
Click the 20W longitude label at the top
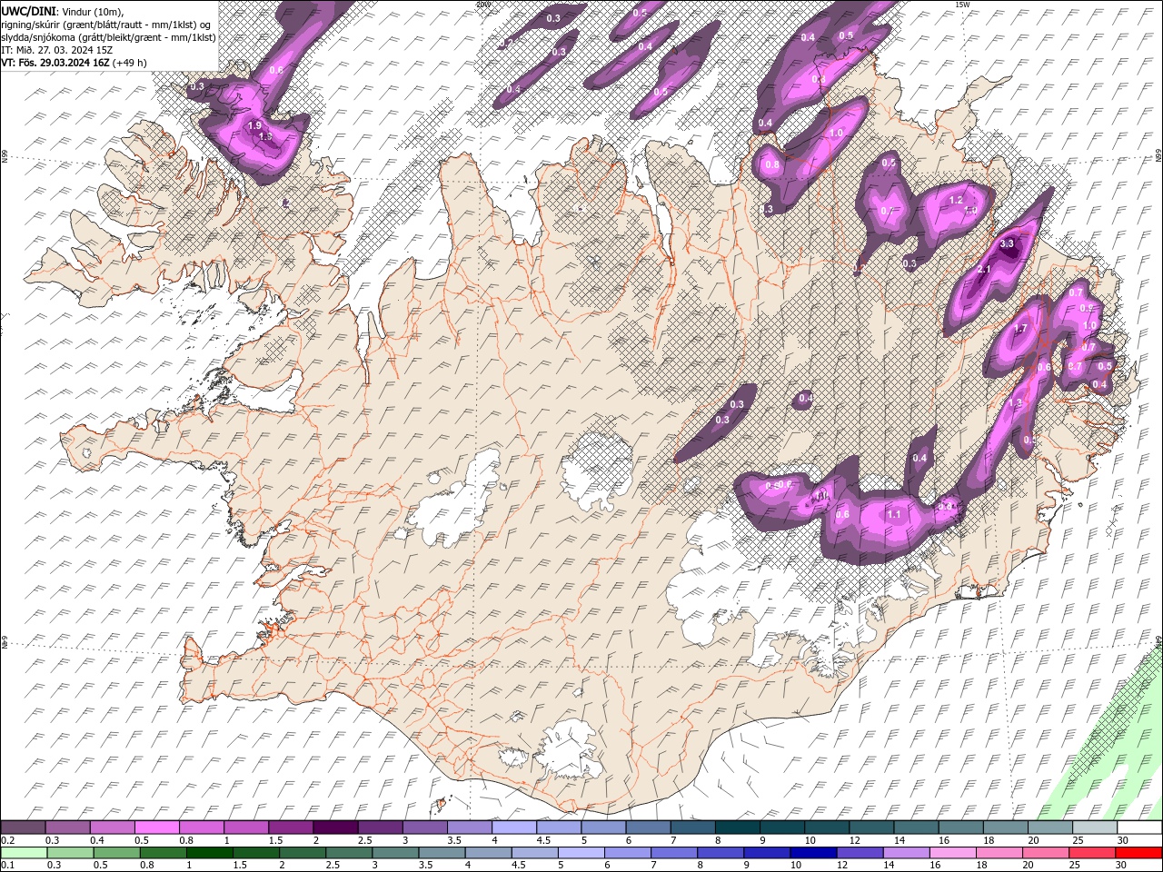[483, 5]
